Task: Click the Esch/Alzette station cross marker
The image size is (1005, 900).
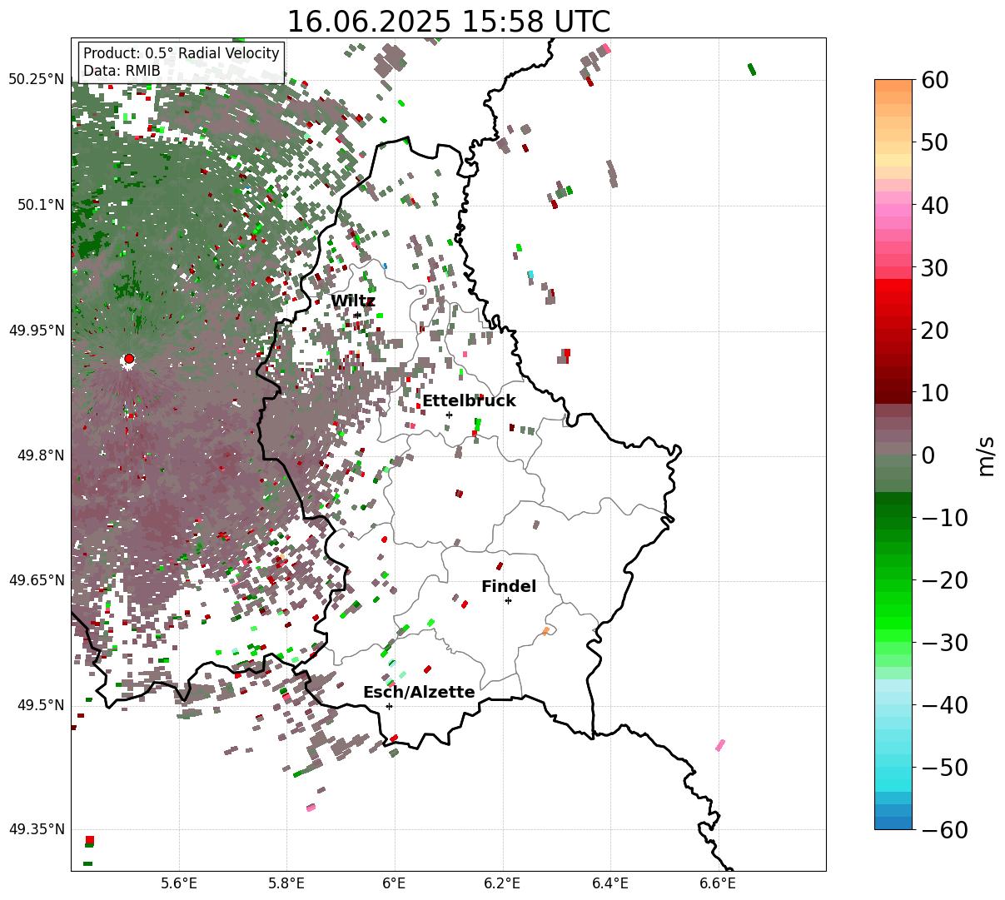Action: (389, 706)
